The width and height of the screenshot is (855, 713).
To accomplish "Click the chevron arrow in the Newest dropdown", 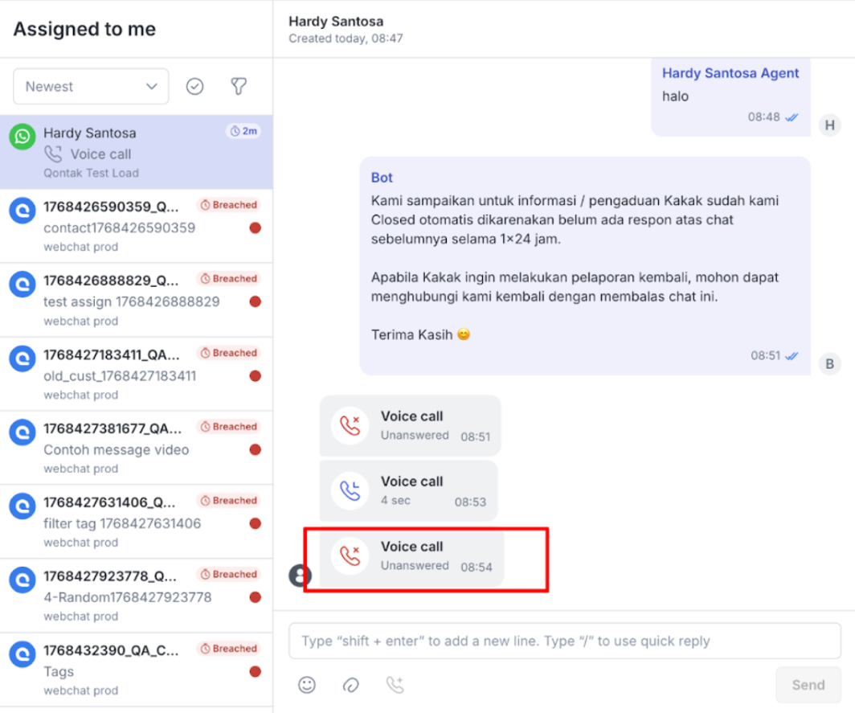I will [x=152, y=86].
